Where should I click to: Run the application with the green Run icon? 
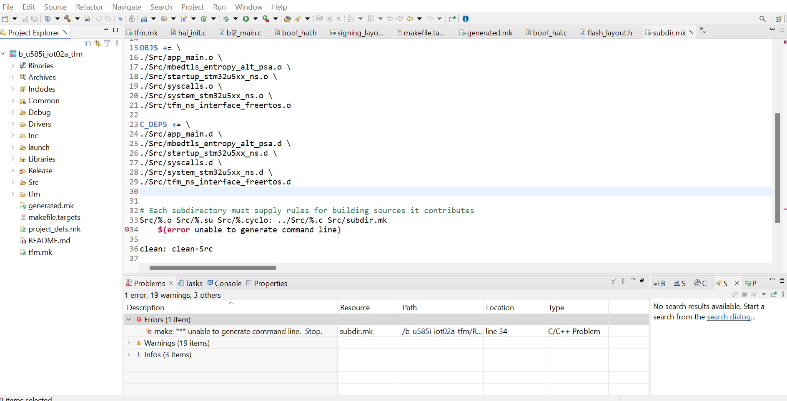246,19
